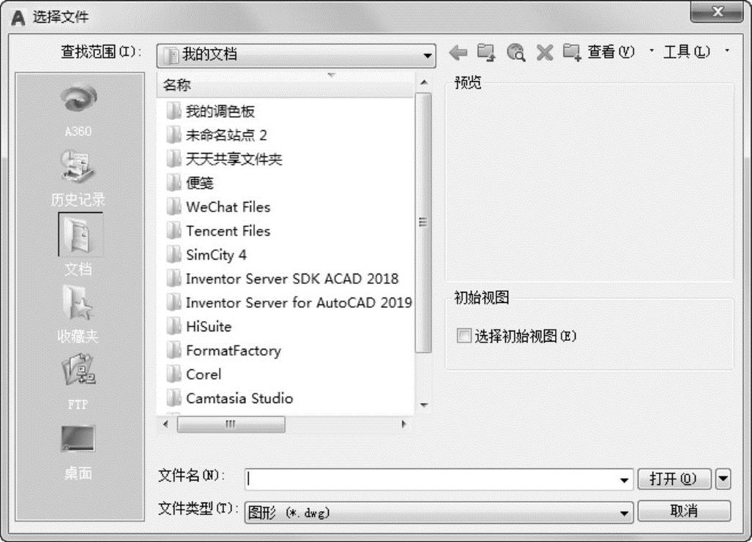Create a new folder with toolbar icon
Image resolution: width=752 pixels, height=542 pixels.
tap(572, 53)
